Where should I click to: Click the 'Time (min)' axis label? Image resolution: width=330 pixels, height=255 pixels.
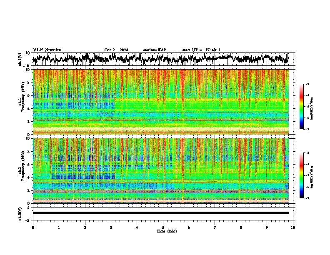point(167,231)
